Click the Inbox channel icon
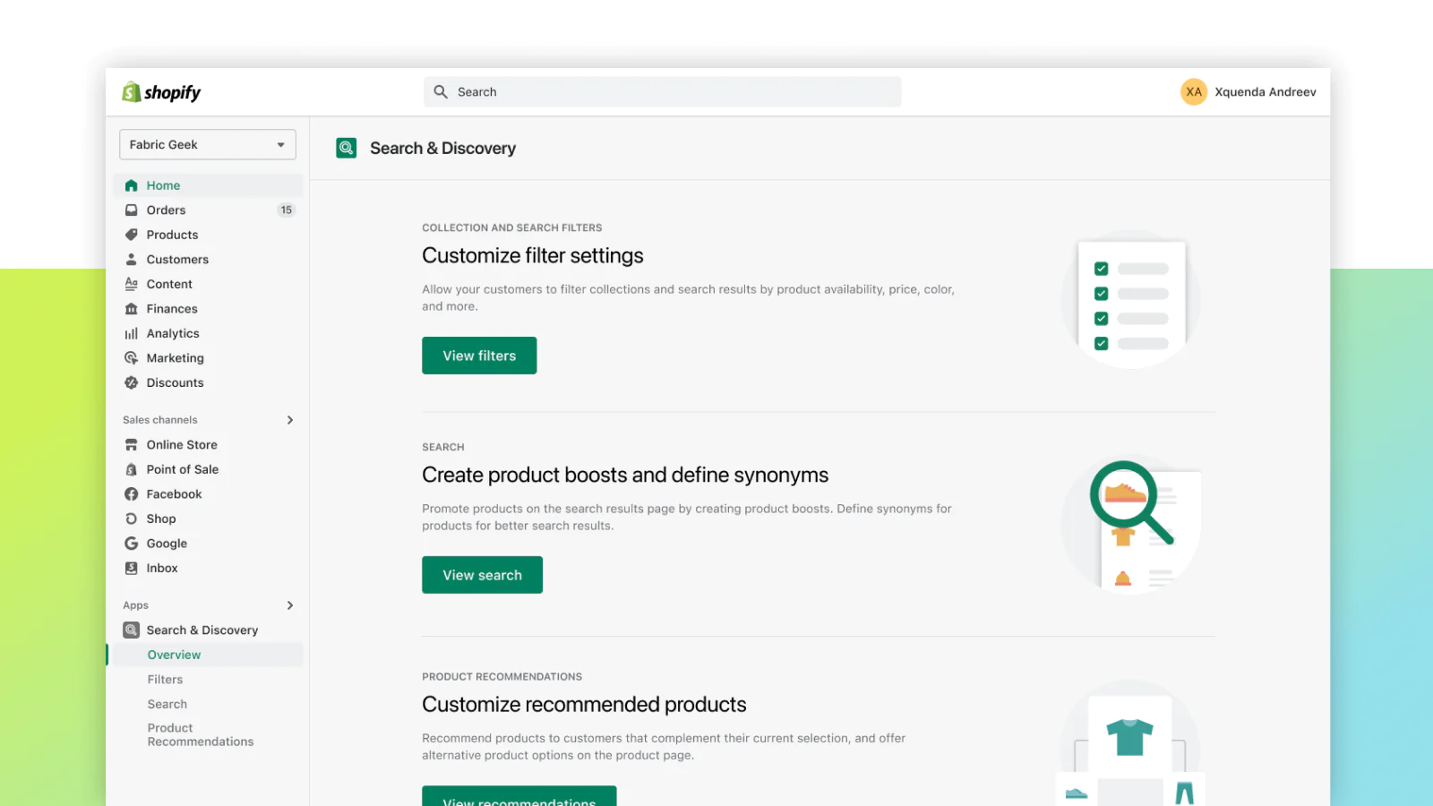 132,568
